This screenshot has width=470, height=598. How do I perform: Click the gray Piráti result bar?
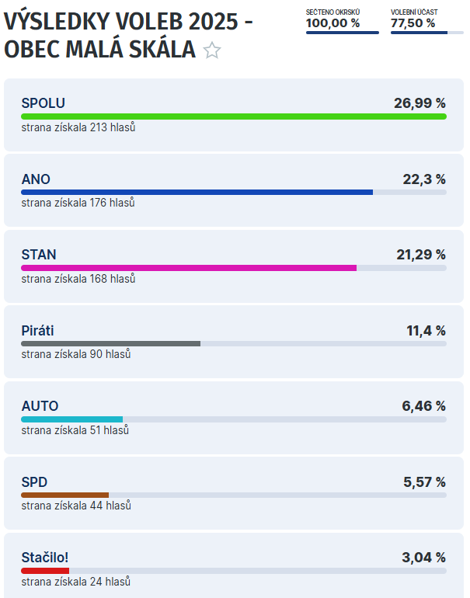(x=110, y=343)
